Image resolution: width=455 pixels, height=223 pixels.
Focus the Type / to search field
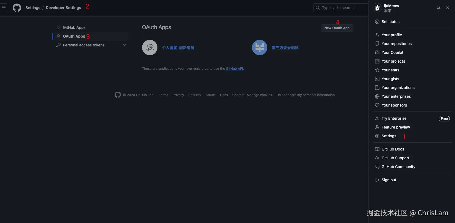point(341,8)
